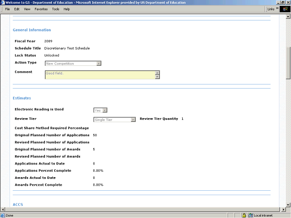Screen dimensions: 291x218
Task: Click the Original Planned Number of Applications value 50
Action: (x=95, y=135)
